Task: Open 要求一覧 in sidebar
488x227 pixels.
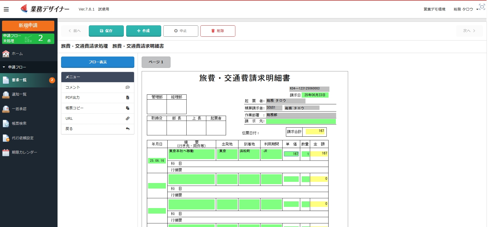Action: 29,80
